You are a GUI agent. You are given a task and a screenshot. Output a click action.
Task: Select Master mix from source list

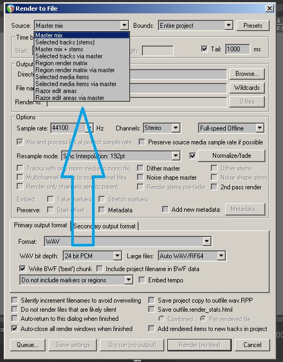tap(82, 35)
